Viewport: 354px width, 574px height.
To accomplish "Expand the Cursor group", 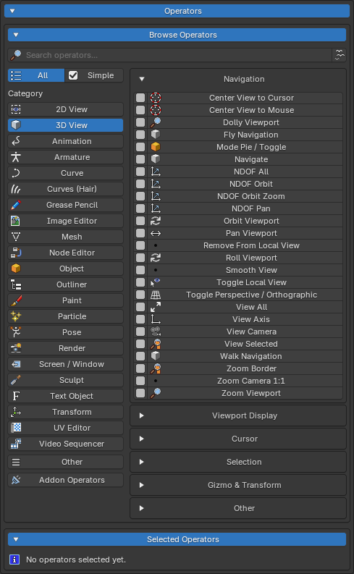I will click(141, 439).
